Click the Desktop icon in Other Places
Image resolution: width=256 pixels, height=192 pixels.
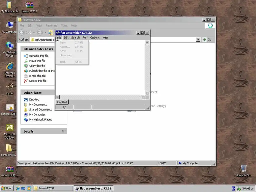click(x=26, y=100)
